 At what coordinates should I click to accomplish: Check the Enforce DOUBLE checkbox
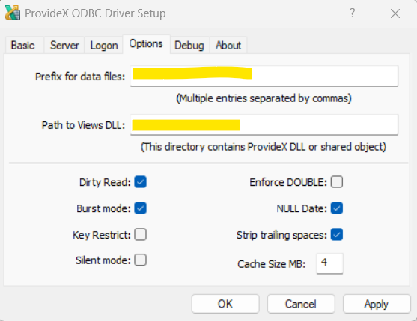[337, 182]
